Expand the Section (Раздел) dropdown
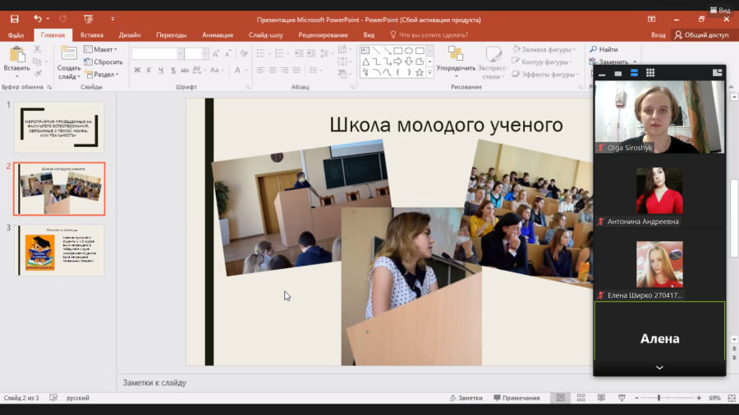The height and width of the screenshot is (415, 739). click(x=103, y=75)
